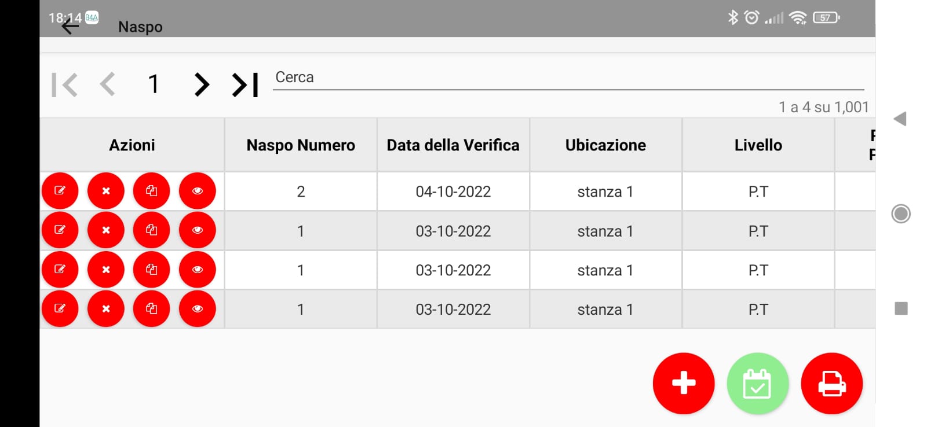The image size is (927, 427).
Task: Sort by Naspo Numero column header
Action: 301,145
